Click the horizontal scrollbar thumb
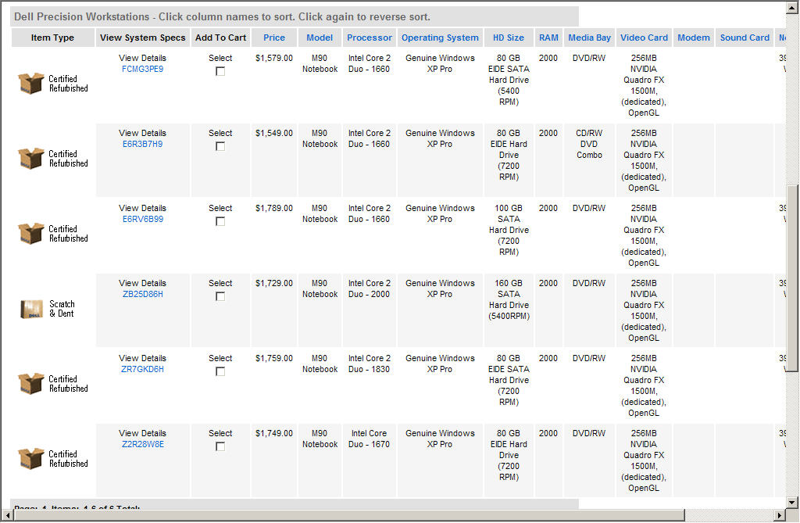Image resolution: width=800 pixels, height=523 pixels. 349,515
